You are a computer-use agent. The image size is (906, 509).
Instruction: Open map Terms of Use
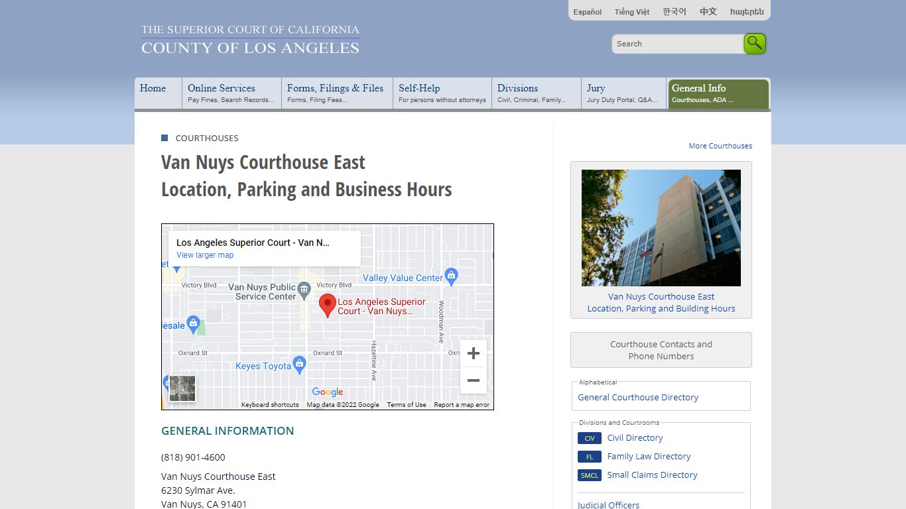coord(407,405)
